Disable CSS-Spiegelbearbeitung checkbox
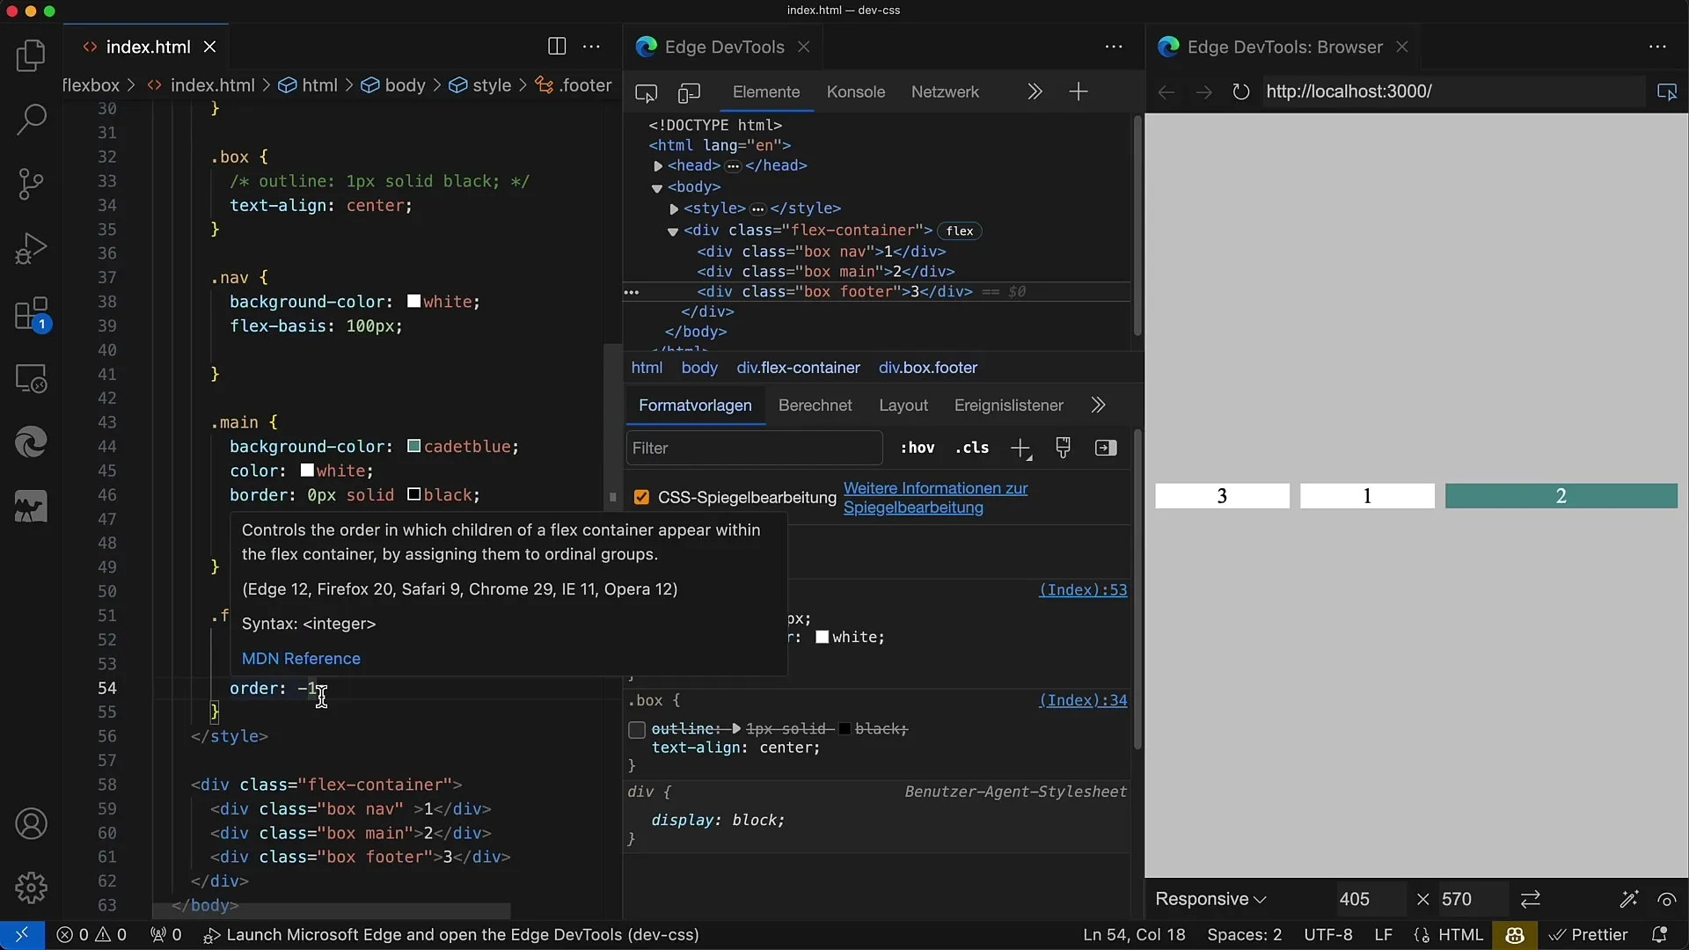This screenshot has width=1689, height=950. (641, 498)
